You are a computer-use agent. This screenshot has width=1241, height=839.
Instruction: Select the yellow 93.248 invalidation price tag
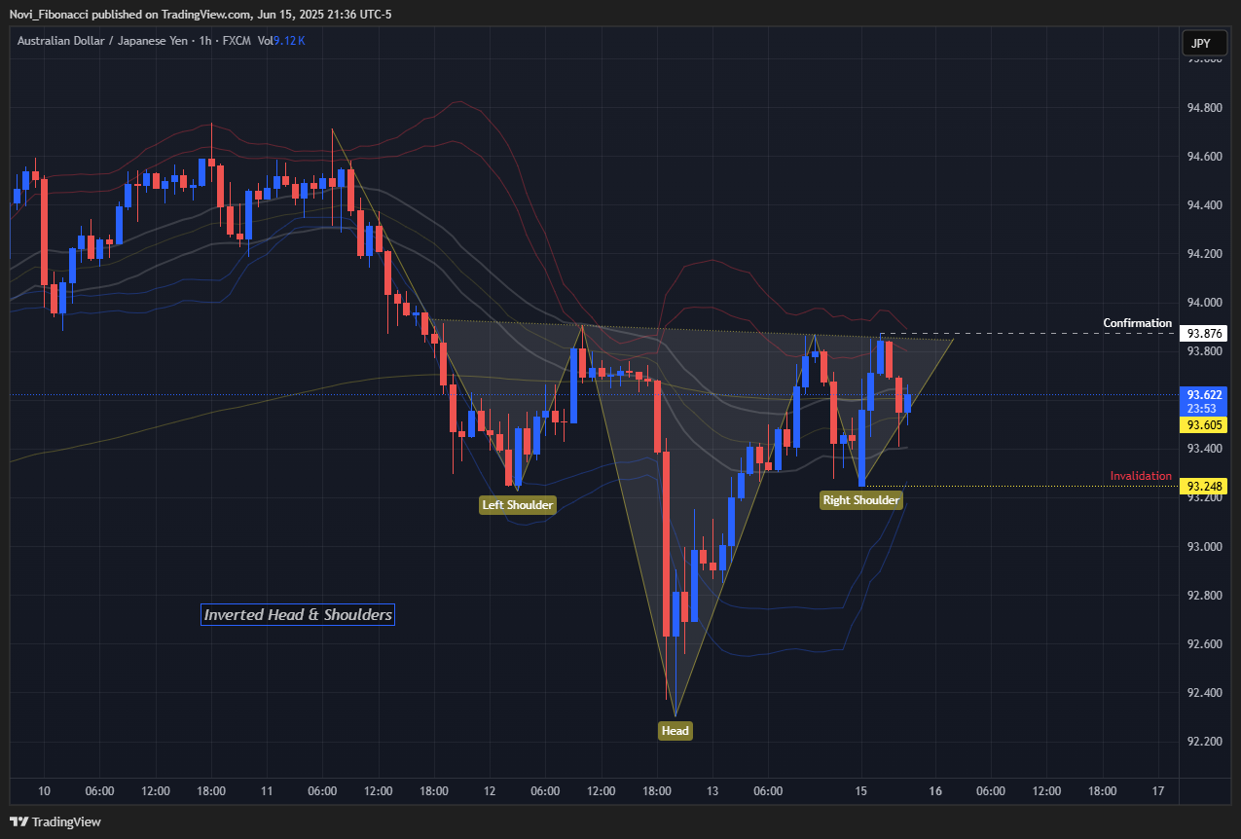tap(1203, 486)
